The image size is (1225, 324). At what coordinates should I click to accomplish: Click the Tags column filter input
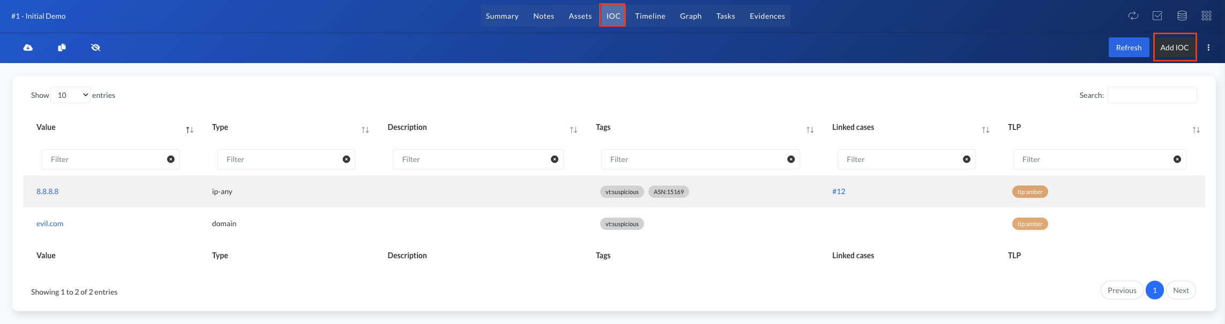pyautogui.click(x=700, y=159)
